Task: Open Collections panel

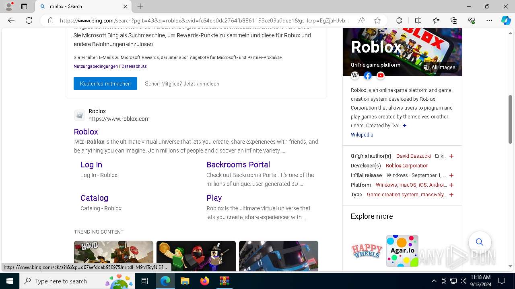Action: tap(454, 20)
